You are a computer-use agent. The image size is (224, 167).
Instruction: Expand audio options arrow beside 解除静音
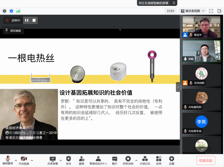[x=16, y=160]
